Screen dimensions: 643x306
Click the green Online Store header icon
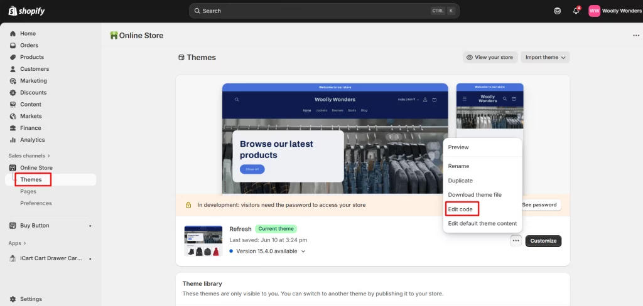[114, 36]
